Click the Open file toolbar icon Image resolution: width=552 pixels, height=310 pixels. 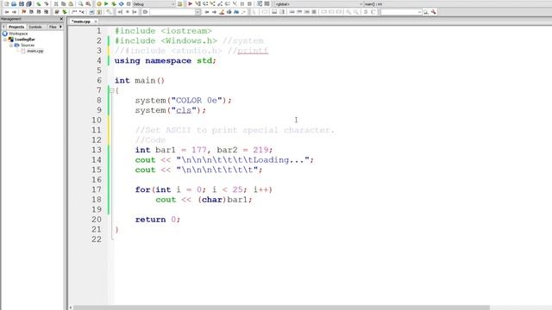(14, 3)
